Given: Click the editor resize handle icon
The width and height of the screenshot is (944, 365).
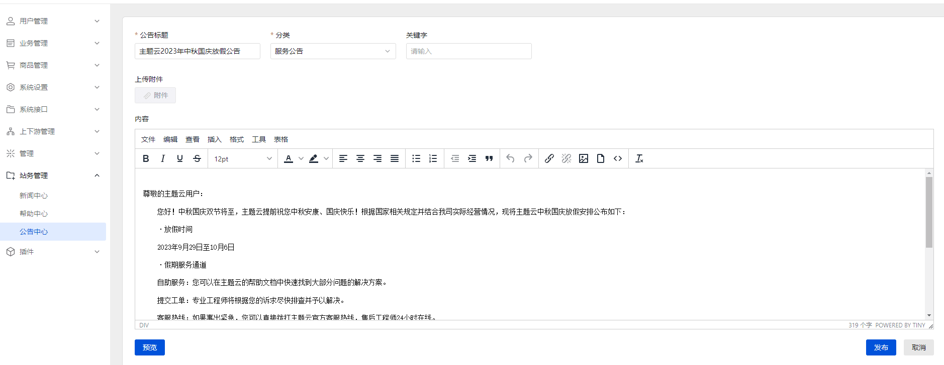Looking at the screenshot, I should pos(930,326).
